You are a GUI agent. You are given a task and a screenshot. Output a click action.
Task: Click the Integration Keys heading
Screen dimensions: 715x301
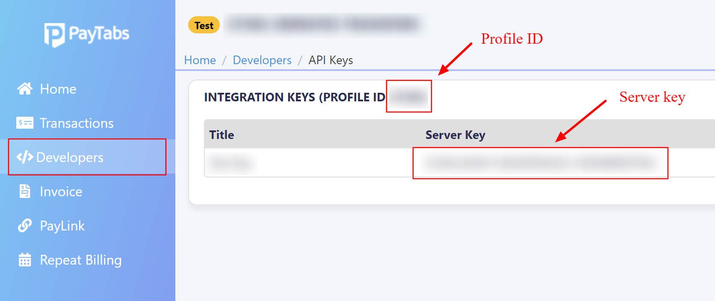[x=295, y=97]
